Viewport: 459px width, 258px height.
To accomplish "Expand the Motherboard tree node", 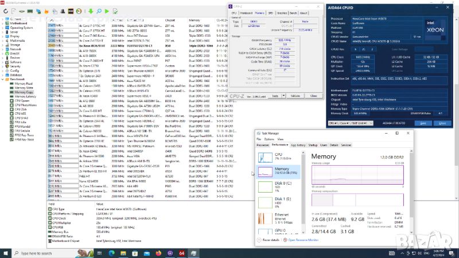I will (3, 23).
